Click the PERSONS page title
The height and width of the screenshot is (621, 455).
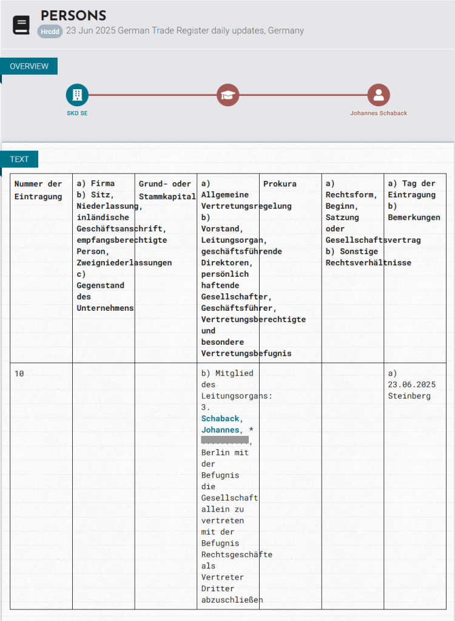tap(73, 16)
